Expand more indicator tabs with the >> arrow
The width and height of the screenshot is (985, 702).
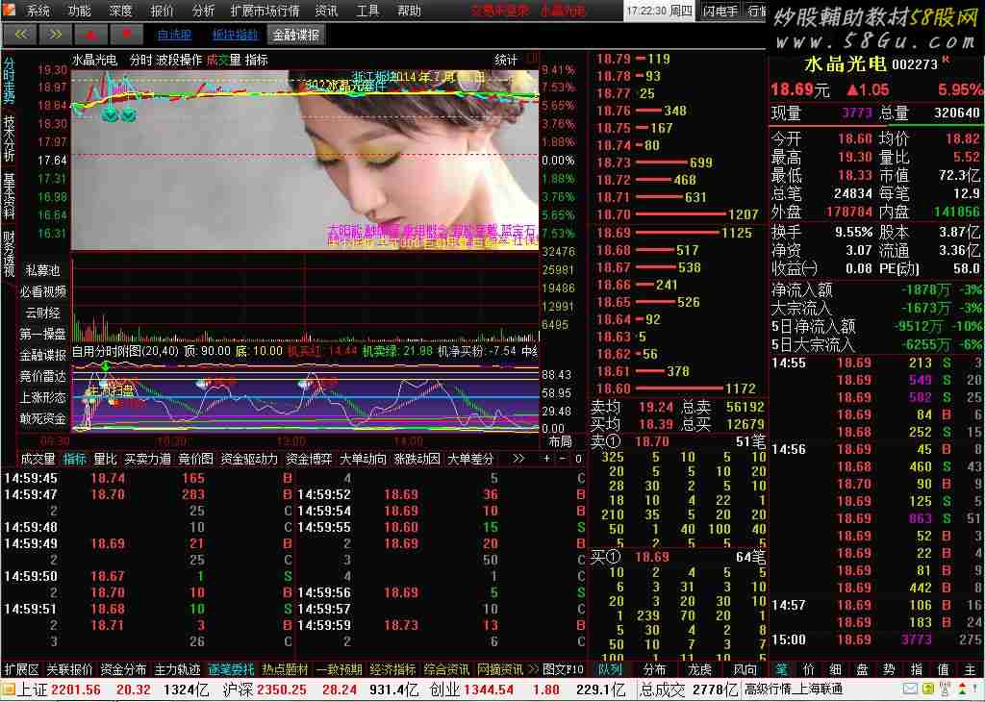pos(518,459)
